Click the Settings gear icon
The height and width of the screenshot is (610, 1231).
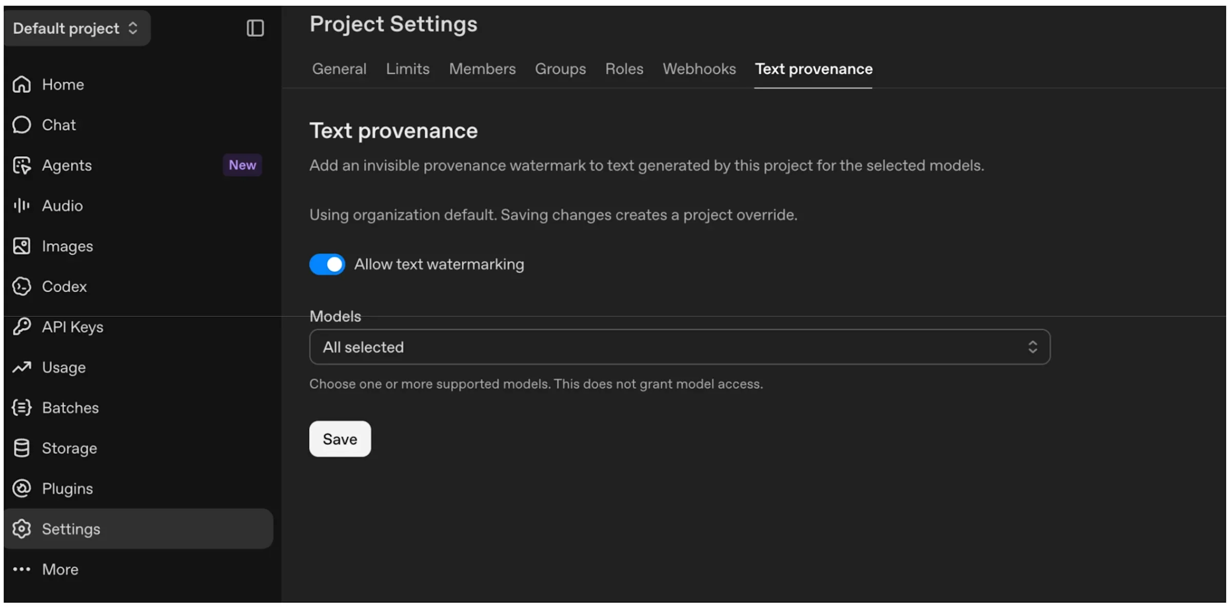(22, 529)
